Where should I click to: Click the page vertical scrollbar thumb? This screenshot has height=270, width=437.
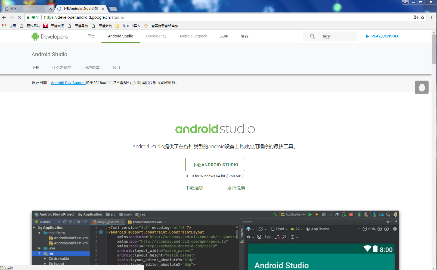click(x=434, y=49)
